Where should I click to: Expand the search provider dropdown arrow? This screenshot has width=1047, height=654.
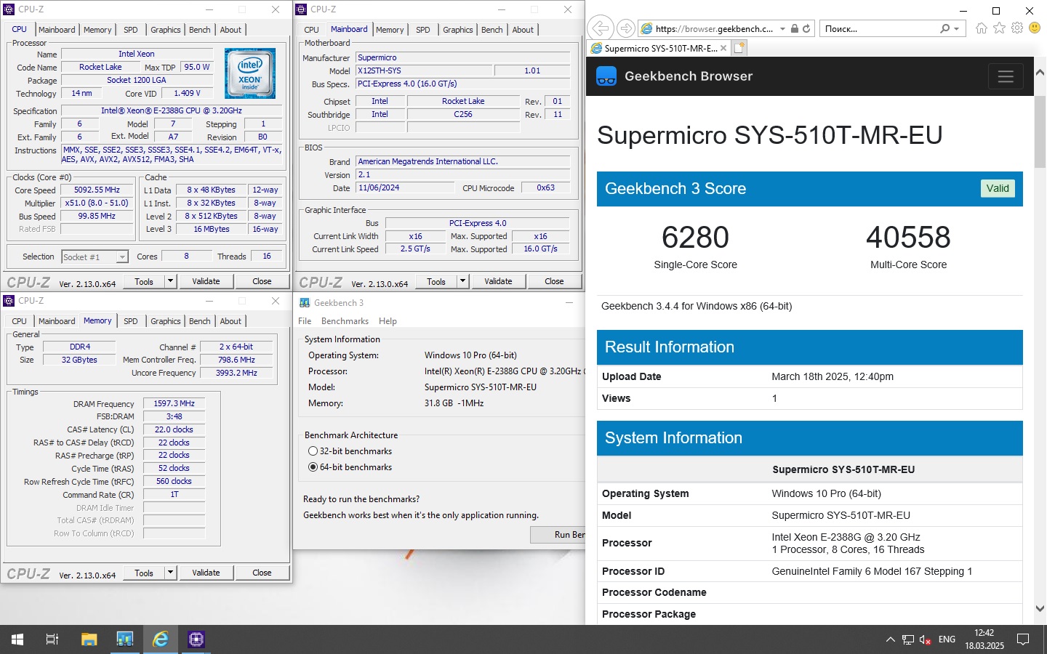(956, 28)
